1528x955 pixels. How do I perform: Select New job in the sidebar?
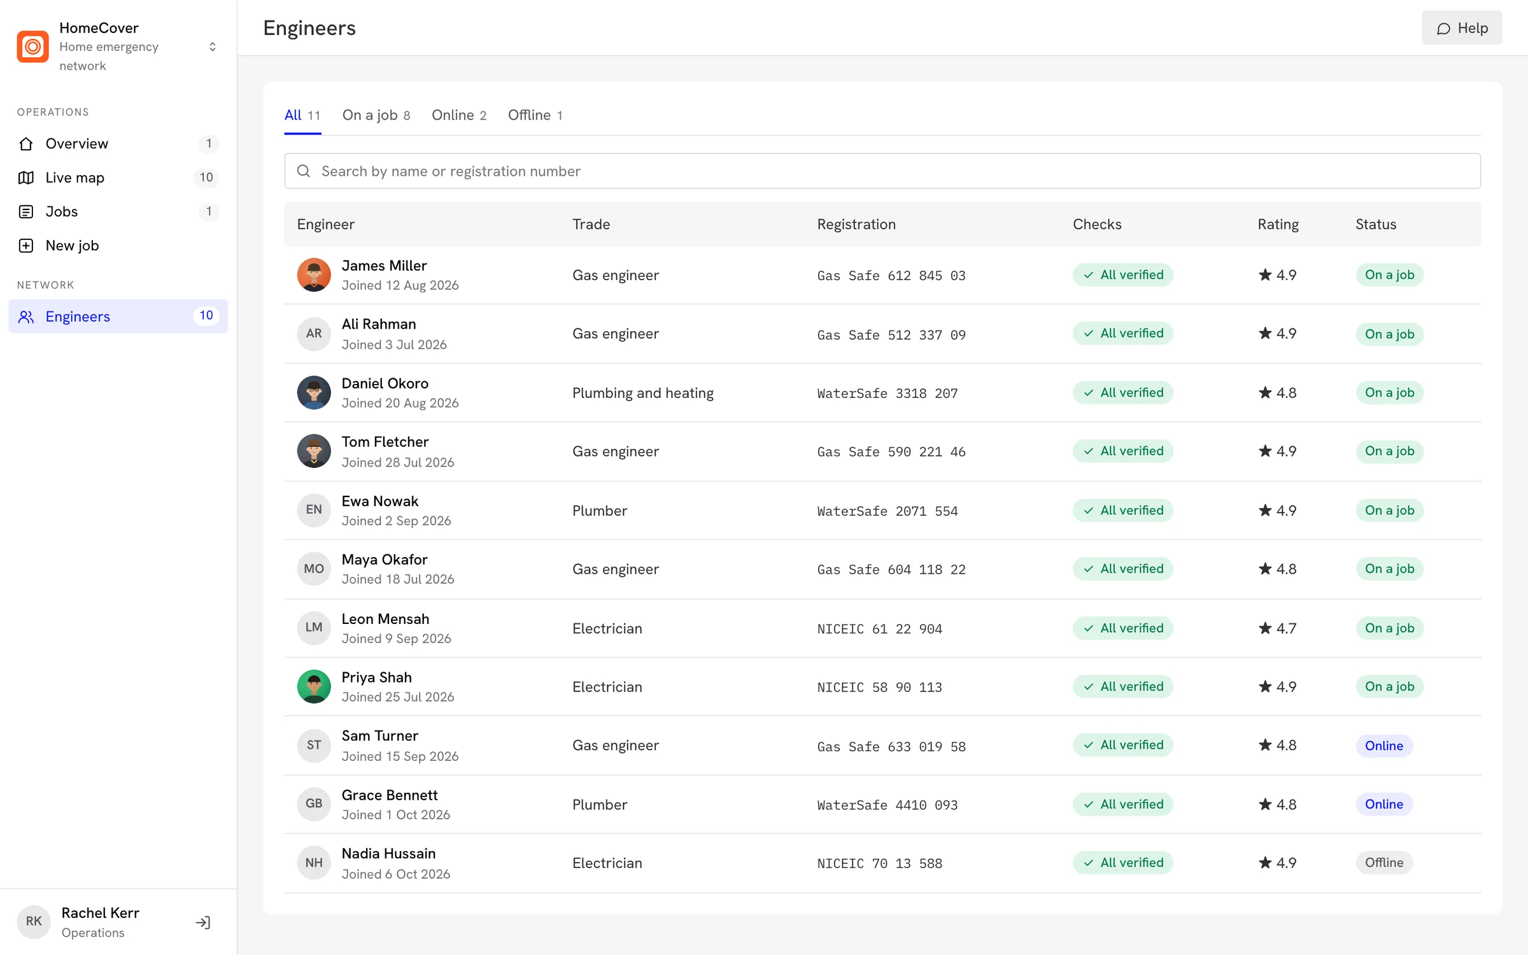pos(118,245)
